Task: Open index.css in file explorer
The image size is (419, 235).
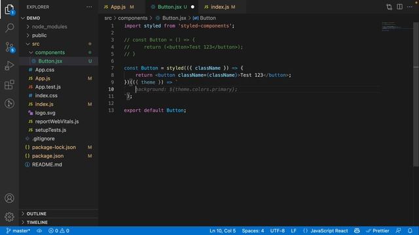Action: point(59,95)
